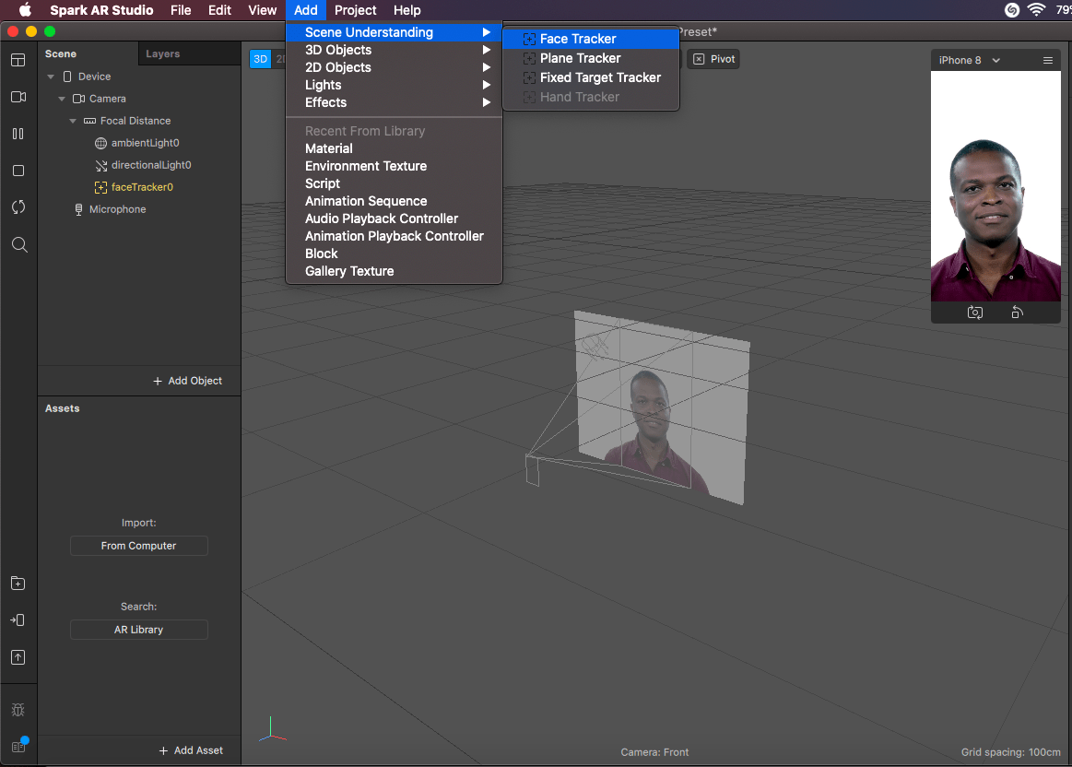Open the iPhone 8 device dropdown
This screenshot has width=1072, height=767.
969,60
